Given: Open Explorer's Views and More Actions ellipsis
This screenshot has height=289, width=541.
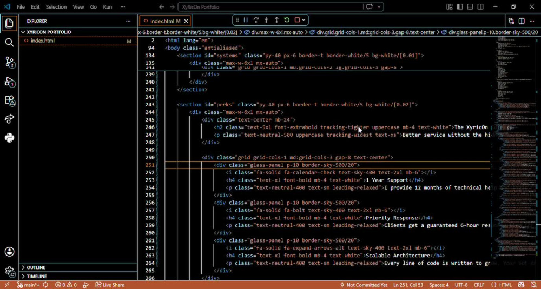Looking at the screenshot, I should coord(128,21).
